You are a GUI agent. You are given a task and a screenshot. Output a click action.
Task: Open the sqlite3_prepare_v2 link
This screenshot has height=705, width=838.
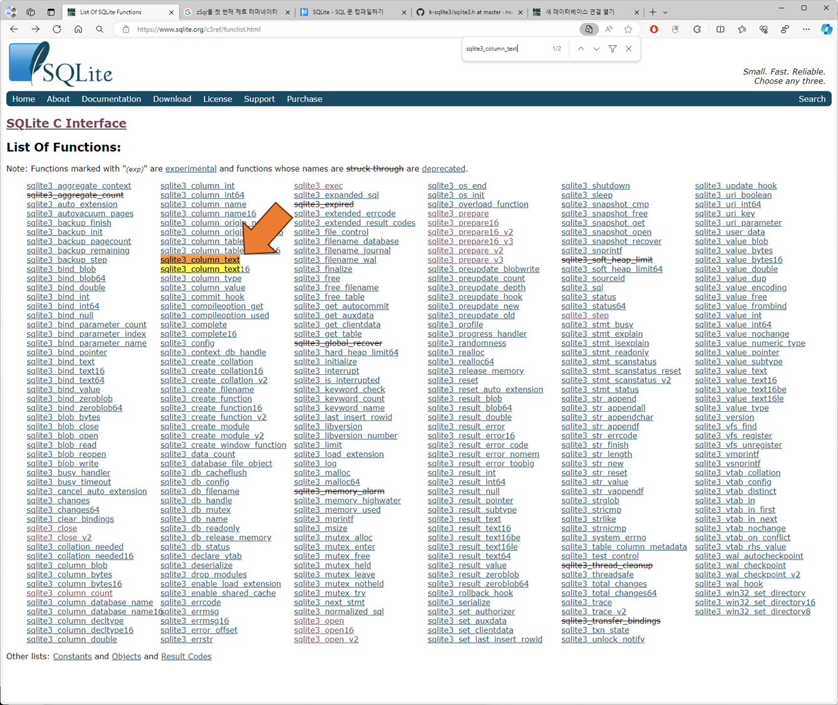(465, 251)
